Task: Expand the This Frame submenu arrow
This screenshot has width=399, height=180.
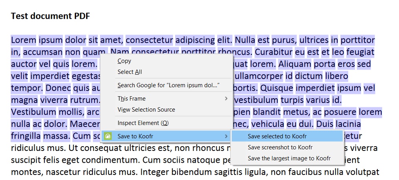Action: [x=226, y=99]
